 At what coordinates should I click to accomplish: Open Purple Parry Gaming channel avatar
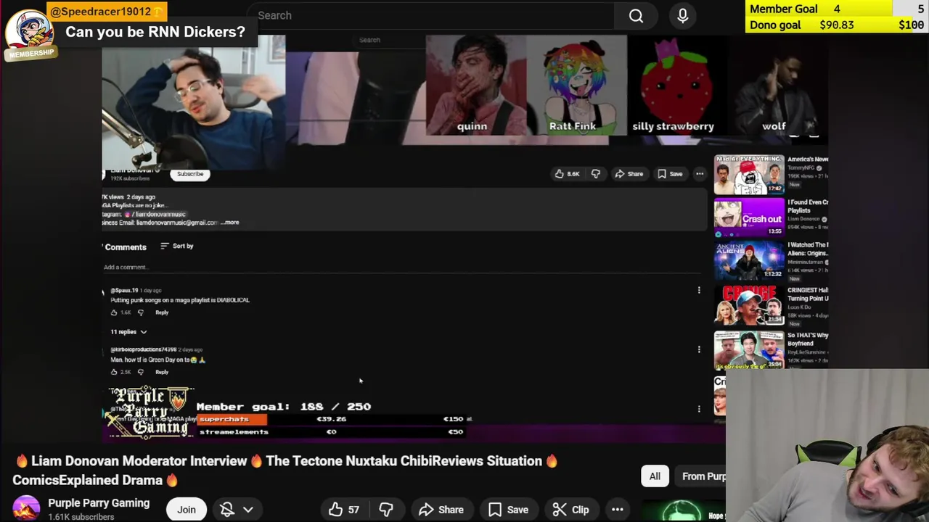26,509
